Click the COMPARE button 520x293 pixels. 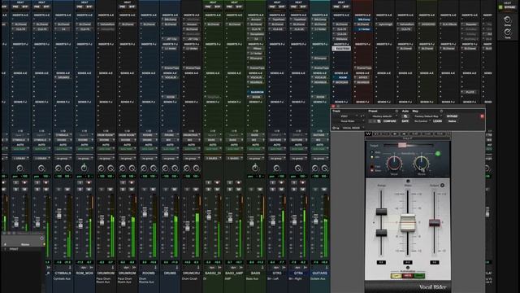390,121
